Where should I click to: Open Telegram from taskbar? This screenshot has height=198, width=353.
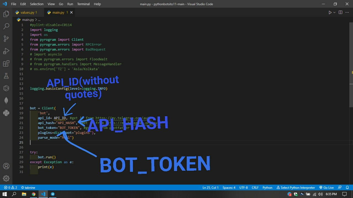(x=53, y=194)
